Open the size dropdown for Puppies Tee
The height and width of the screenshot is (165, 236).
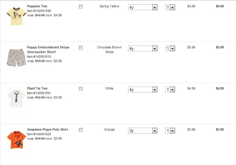click(x=143, y=7)
